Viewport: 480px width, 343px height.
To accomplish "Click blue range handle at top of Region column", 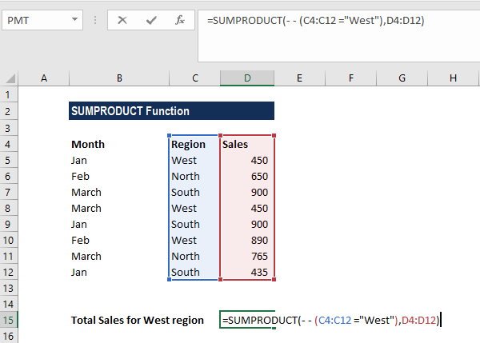I will click(x=170, y=135).
